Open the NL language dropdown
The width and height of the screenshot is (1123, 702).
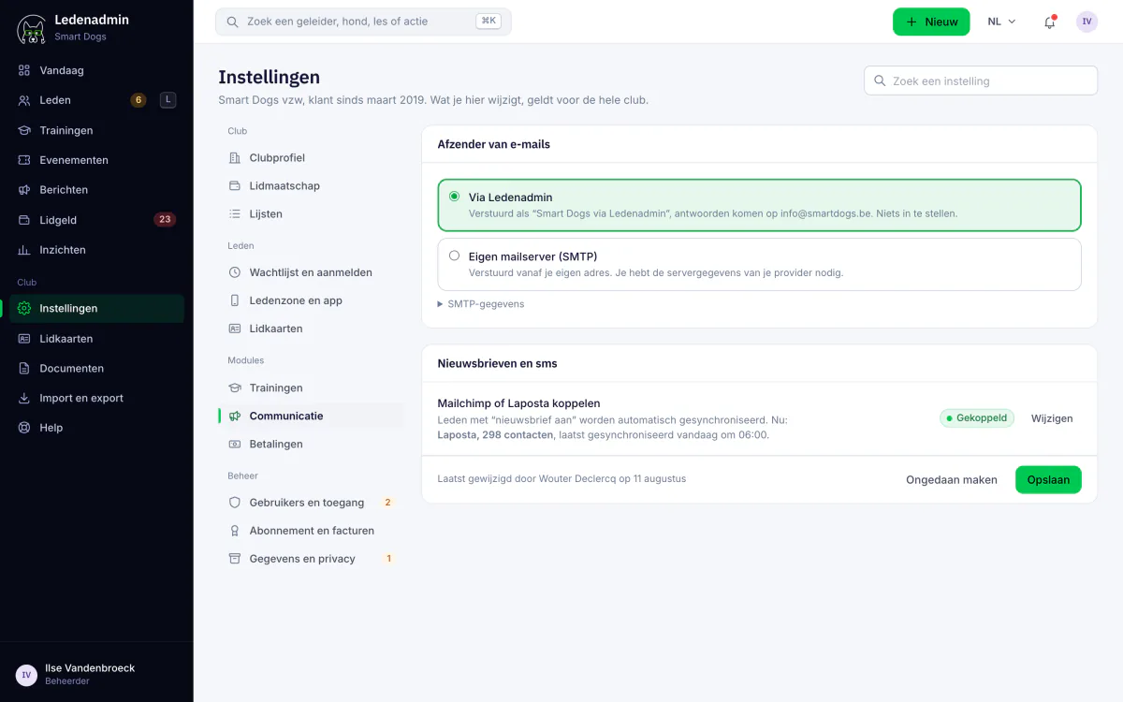click(x=1001, y=22)
